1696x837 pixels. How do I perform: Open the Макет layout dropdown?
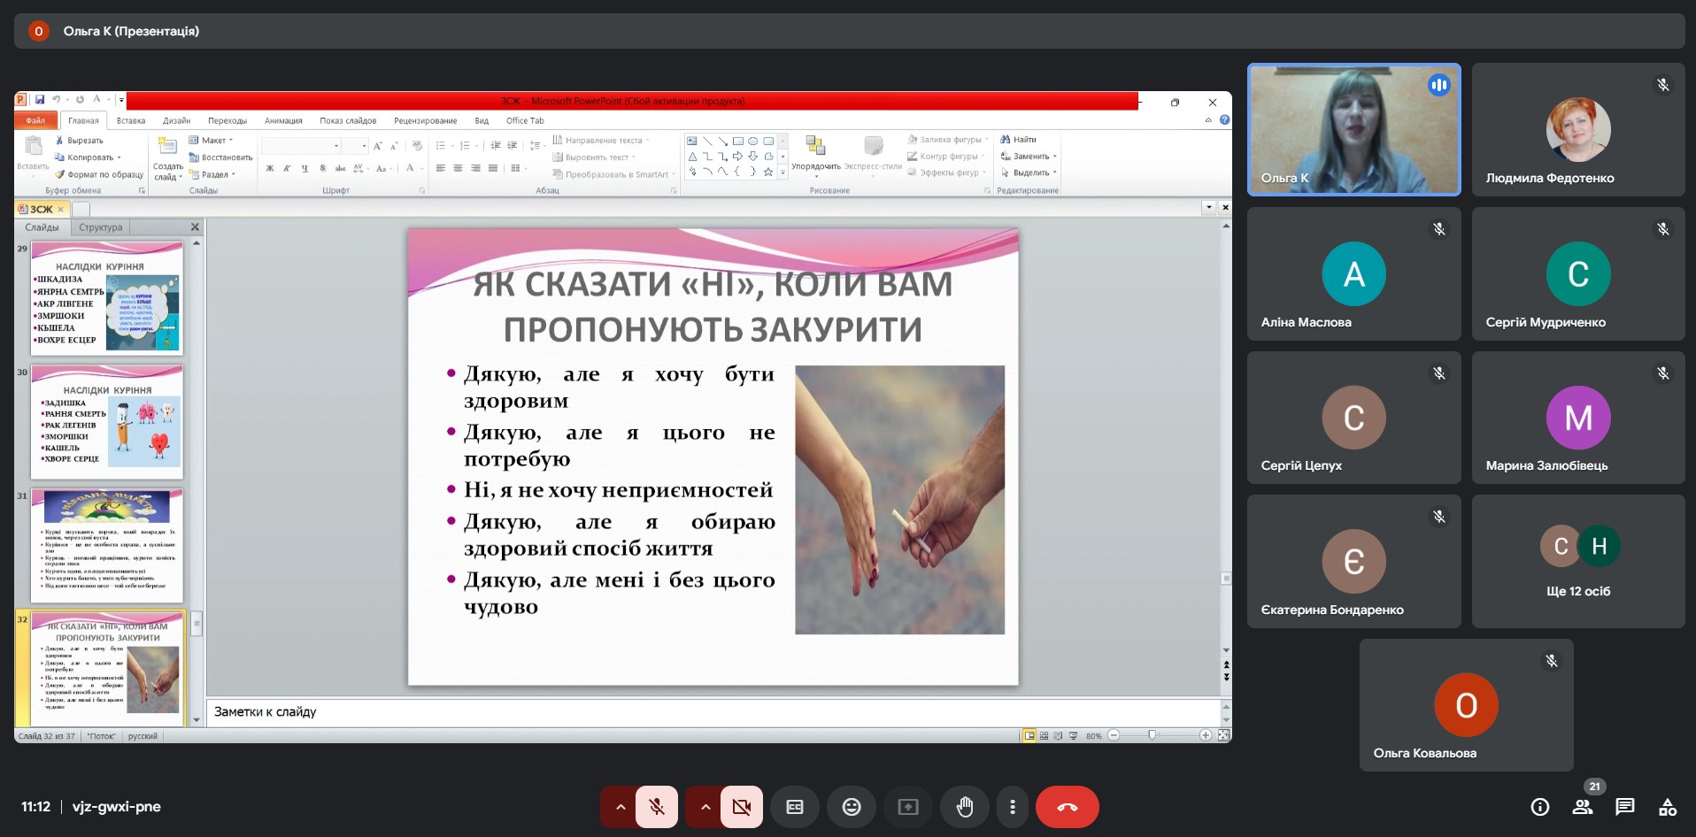pos(212,140)
